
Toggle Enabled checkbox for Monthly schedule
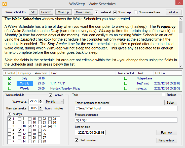[10, 83]
